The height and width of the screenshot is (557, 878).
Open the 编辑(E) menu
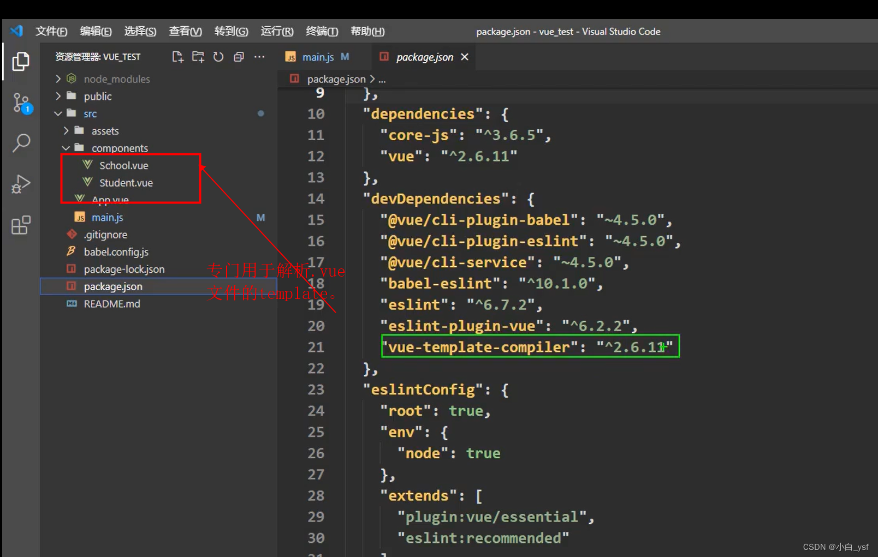96,31
